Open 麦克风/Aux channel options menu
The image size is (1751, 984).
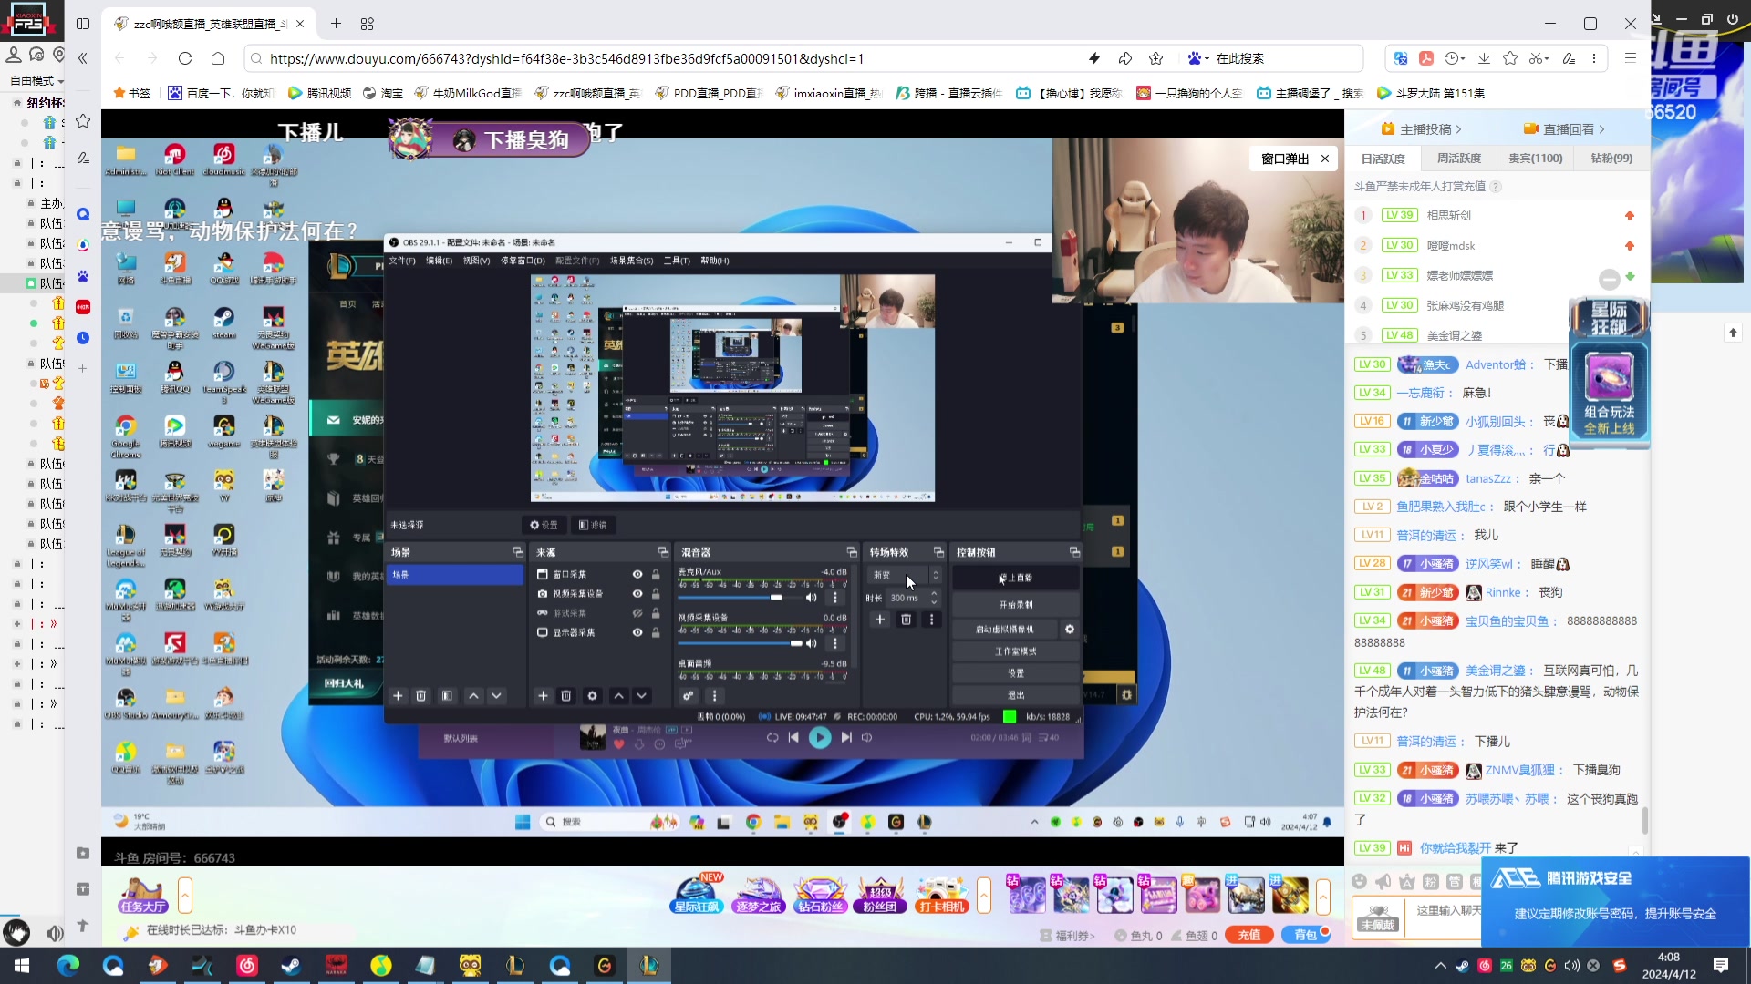(834, 598)
